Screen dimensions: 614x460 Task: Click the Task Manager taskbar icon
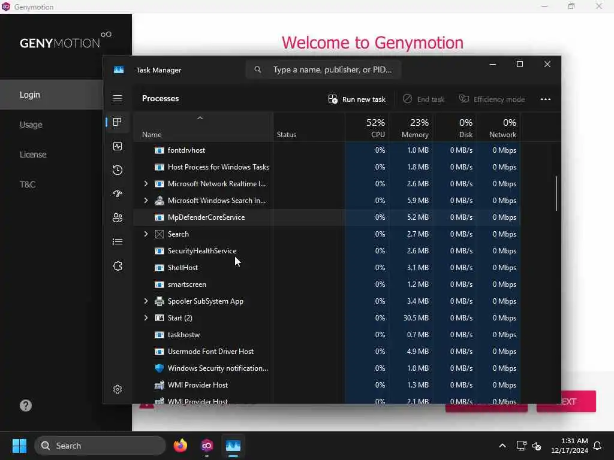[233, 446]
